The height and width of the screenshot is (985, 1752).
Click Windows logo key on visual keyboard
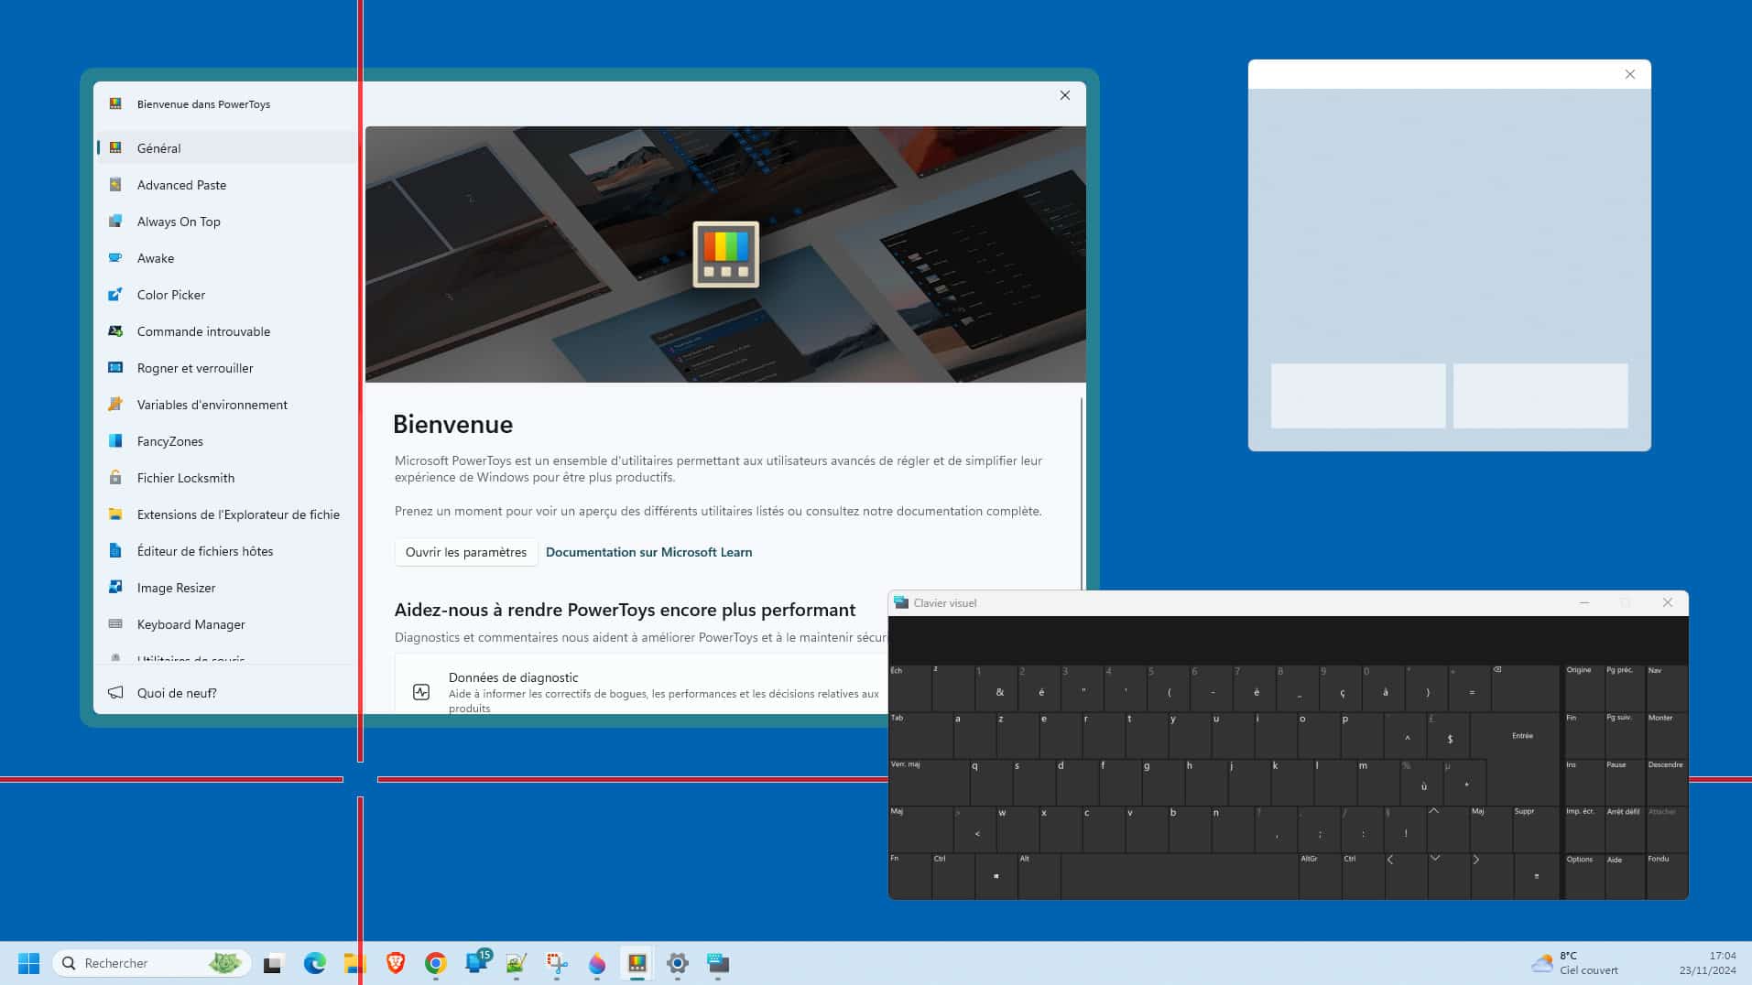996,876
